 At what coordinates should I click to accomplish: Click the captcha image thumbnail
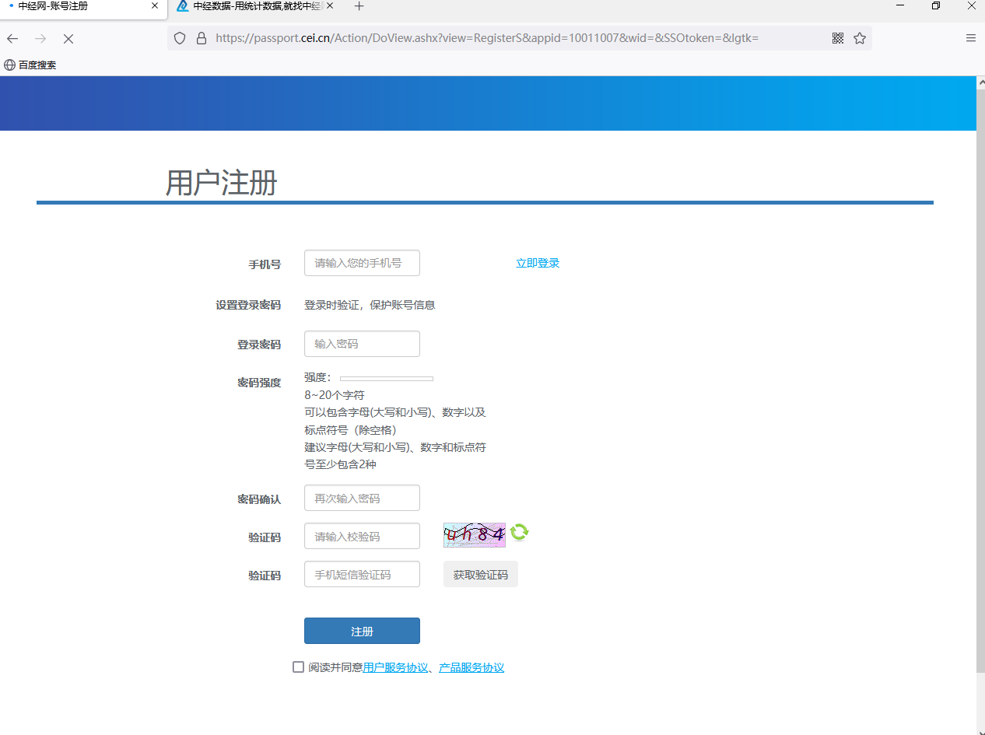coord(474,534)
